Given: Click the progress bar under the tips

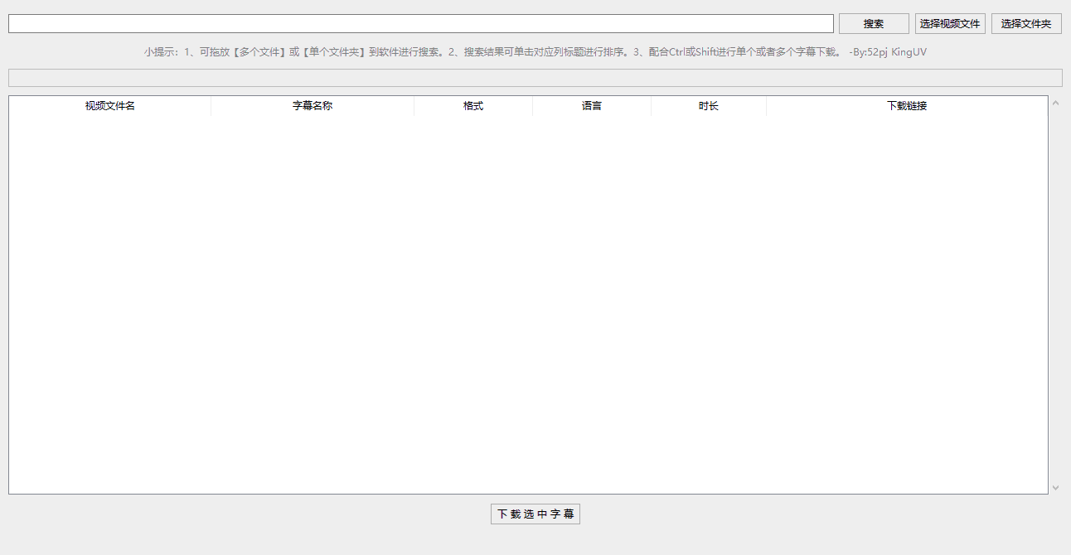Looking at the screenshot, I should coord(535,78).
